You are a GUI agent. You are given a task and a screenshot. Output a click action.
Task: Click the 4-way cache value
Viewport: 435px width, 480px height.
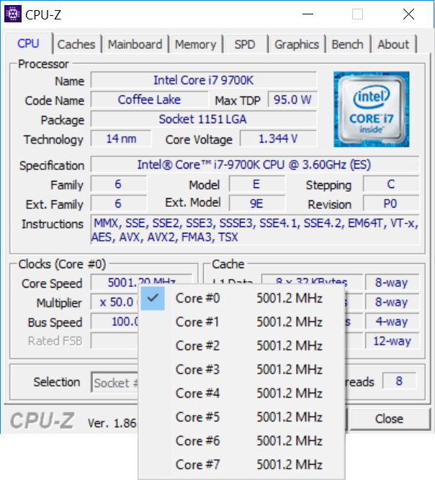pyautogui.click(x=393, y=321)
